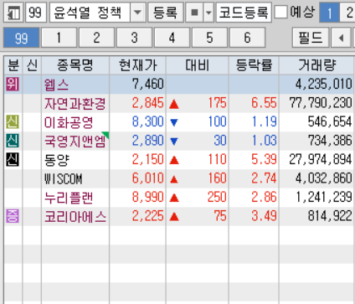355x304 pixels.
Task: Click the price 2,150 for 동양
Action: [x=148, y=159]
